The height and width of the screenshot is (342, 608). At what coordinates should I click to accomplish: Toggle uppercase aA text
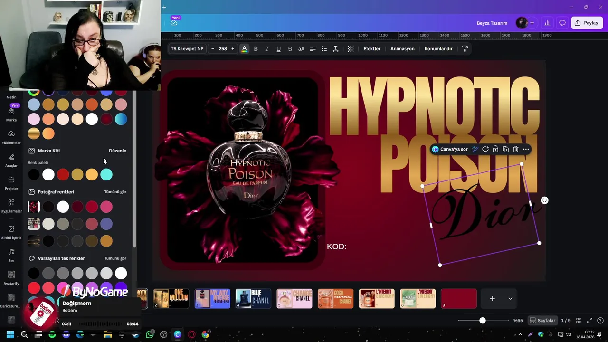301,49
